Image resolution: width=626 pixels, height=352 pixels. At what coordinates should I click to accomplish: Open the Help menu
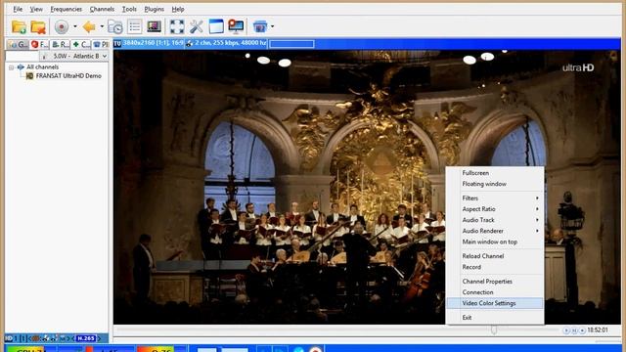(x=178, y=9)
